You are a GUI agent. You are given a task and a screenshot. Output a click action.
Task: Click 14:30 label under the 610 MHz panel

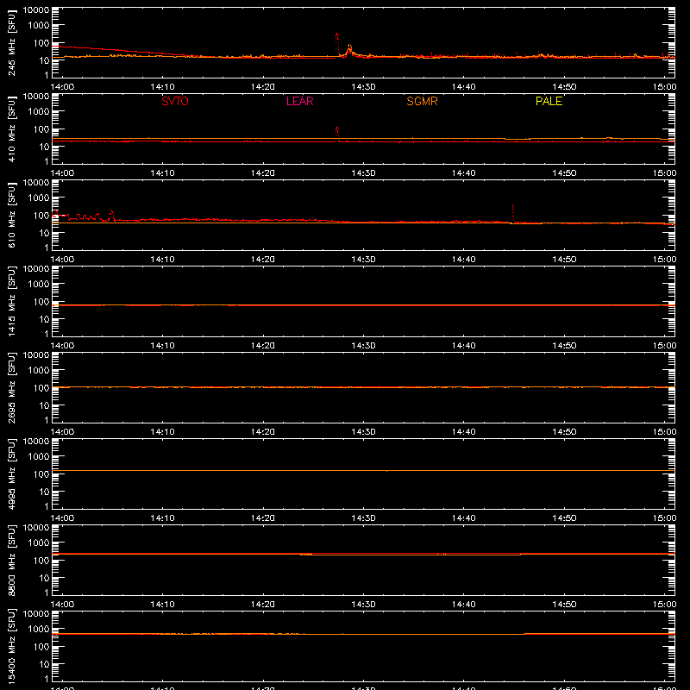point(363,260)
